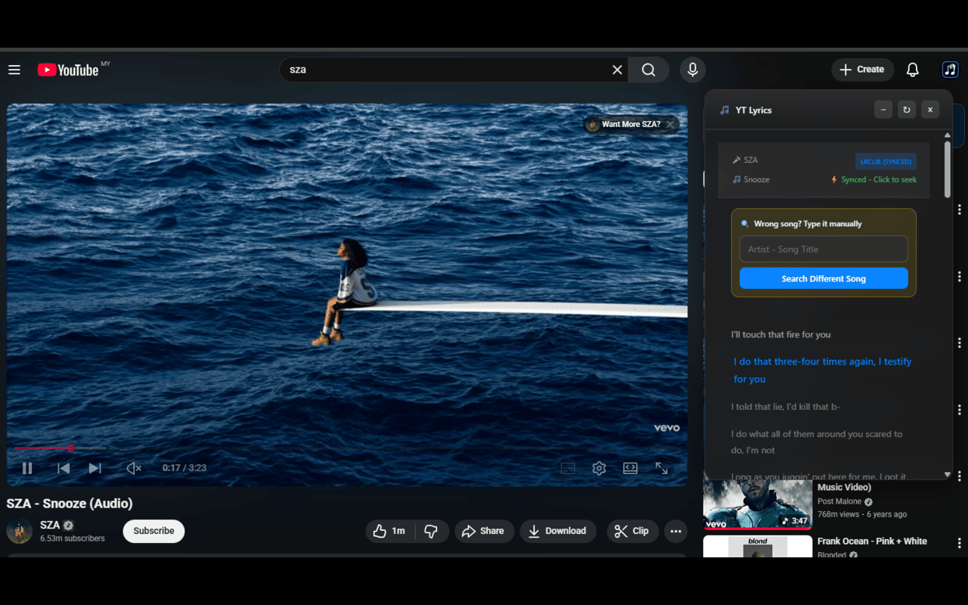968x605 pixels.
Task: Open the Clip tool for this video
Action: click(x=632, y=531)
